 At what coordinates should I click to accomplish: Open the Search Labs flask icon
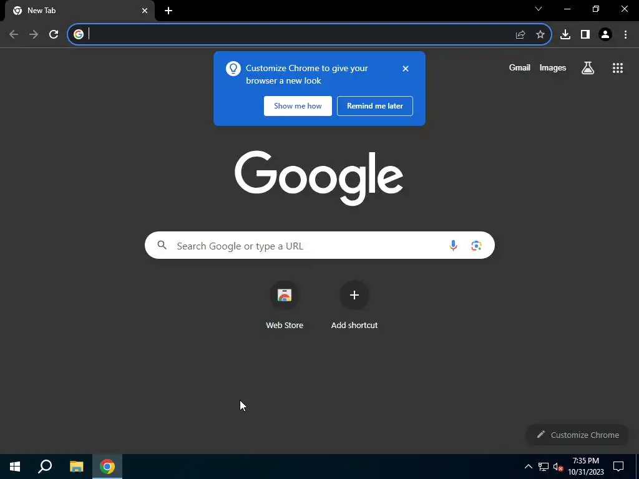pos(588,68)
